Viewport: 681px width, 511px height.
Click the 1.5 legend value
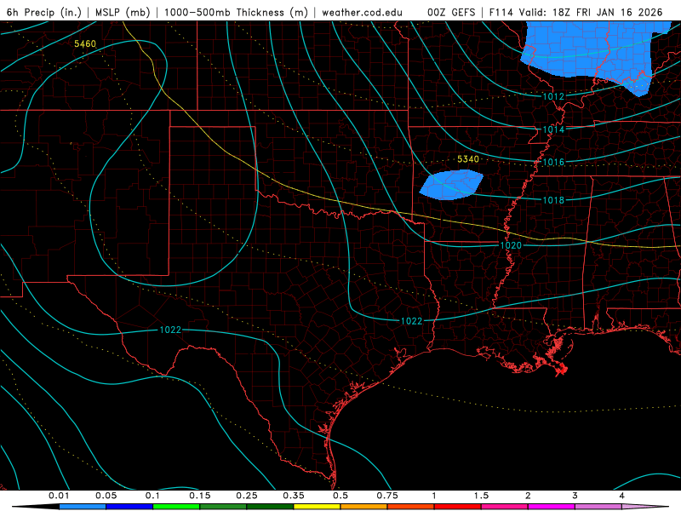(x=481, y=496)
